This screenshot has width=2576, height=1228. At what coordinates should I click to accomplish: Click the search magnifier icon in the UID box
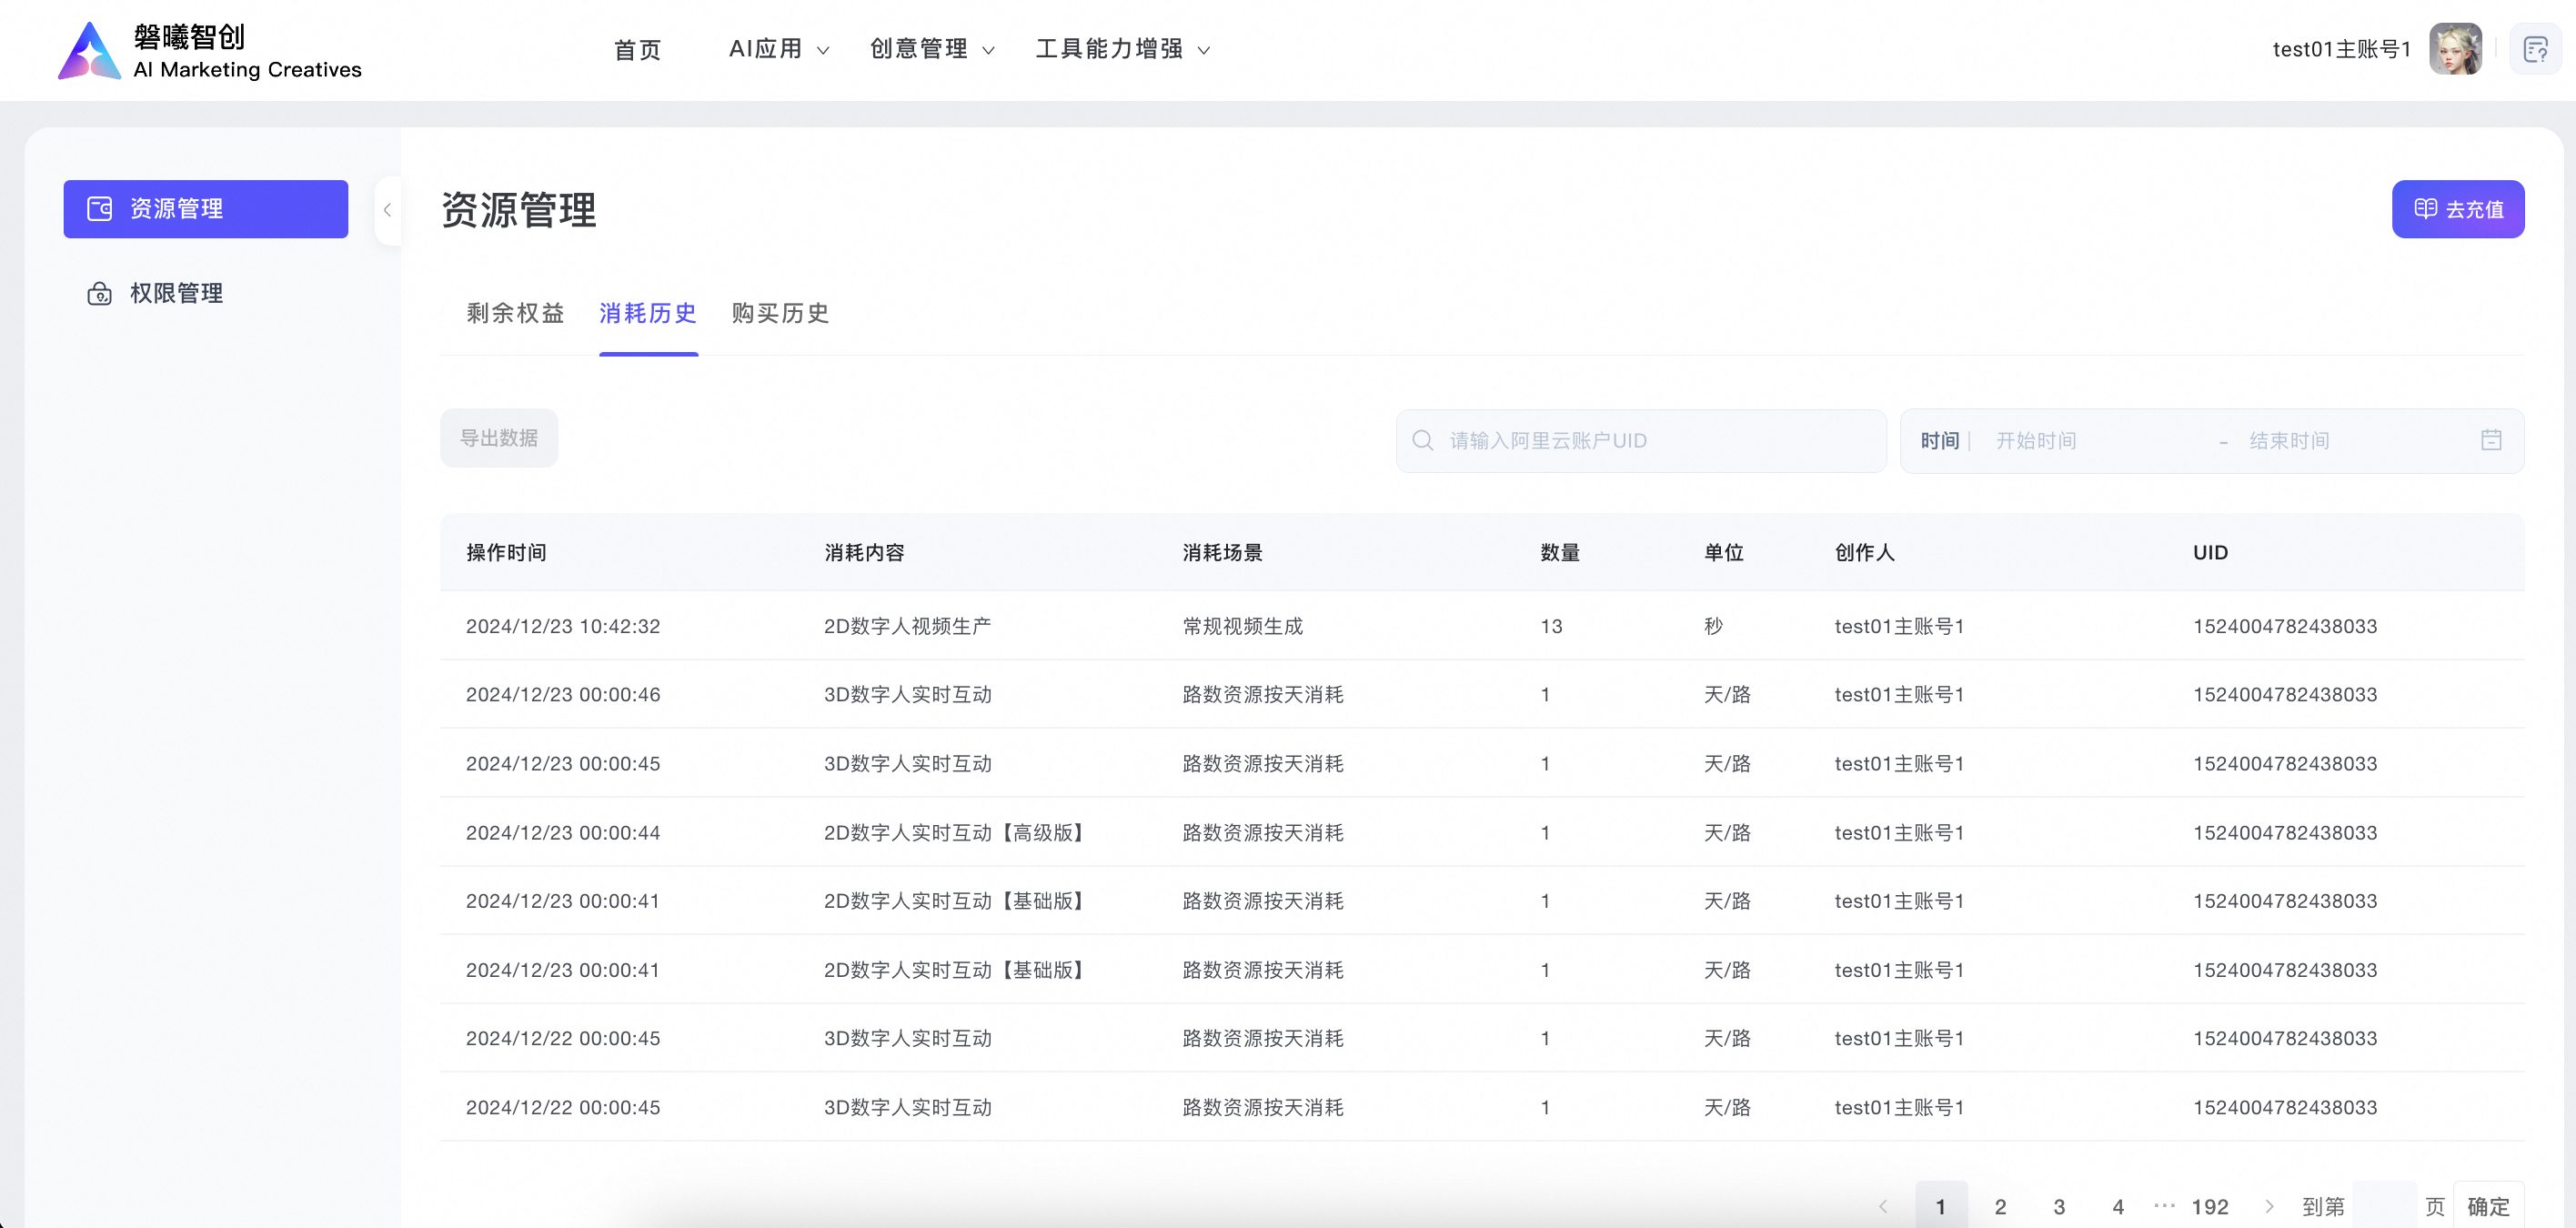1422,440
